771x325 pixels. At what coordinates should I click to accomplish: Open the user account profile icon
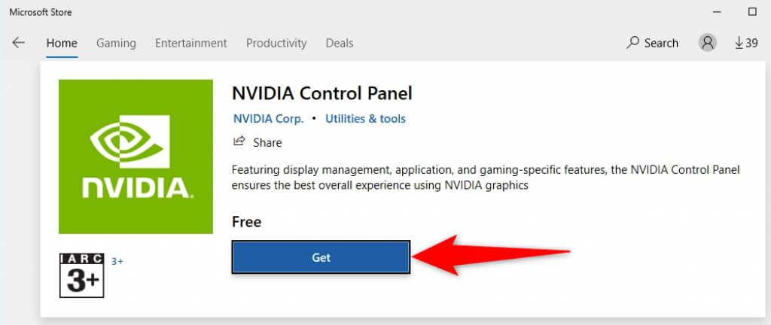tap(708, 43)
